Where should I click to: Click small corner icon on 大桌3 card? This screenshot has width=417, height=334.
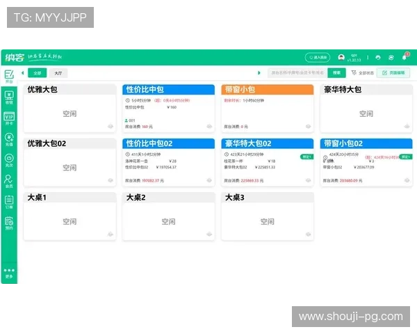point(308,234)
